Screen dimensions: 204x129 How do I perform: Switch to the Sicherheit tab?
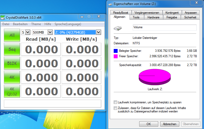pyautogui.click(x=190, y=17)
